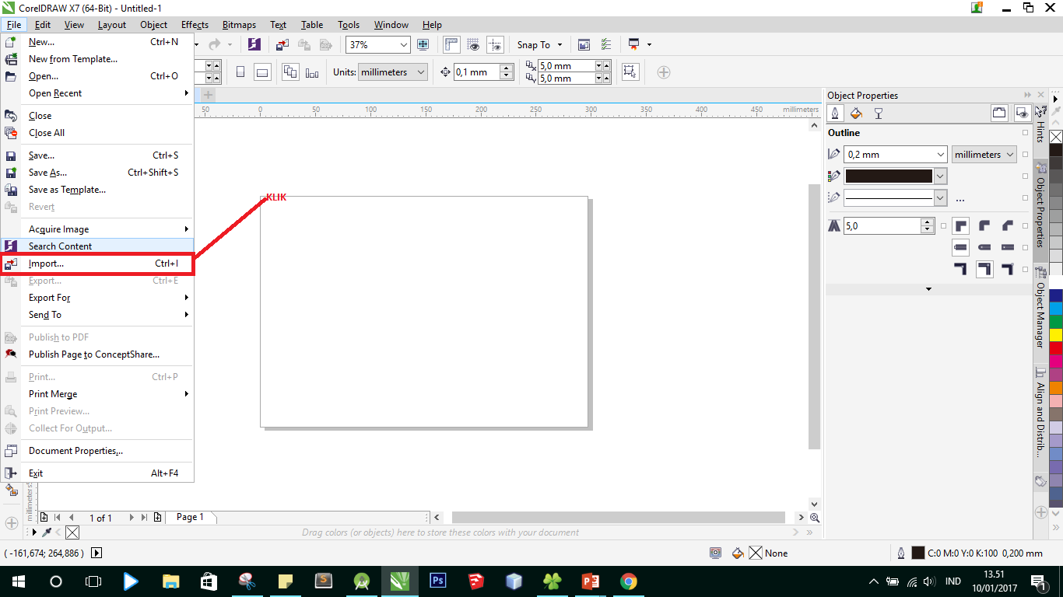Click the Launch application flyout icon
This screenshot has width=1063, height=597.
pyautogui.click(x=649, y=44)
